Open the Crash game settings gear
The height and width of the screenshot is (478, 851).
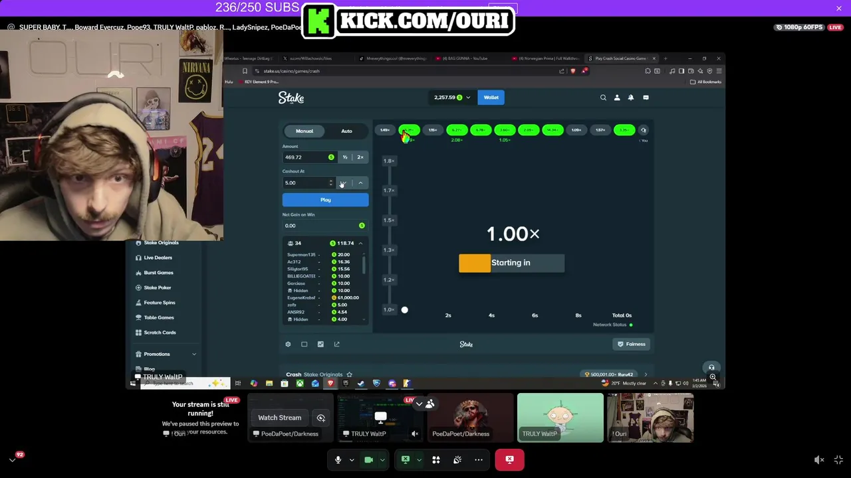click(x=288, y=344)
